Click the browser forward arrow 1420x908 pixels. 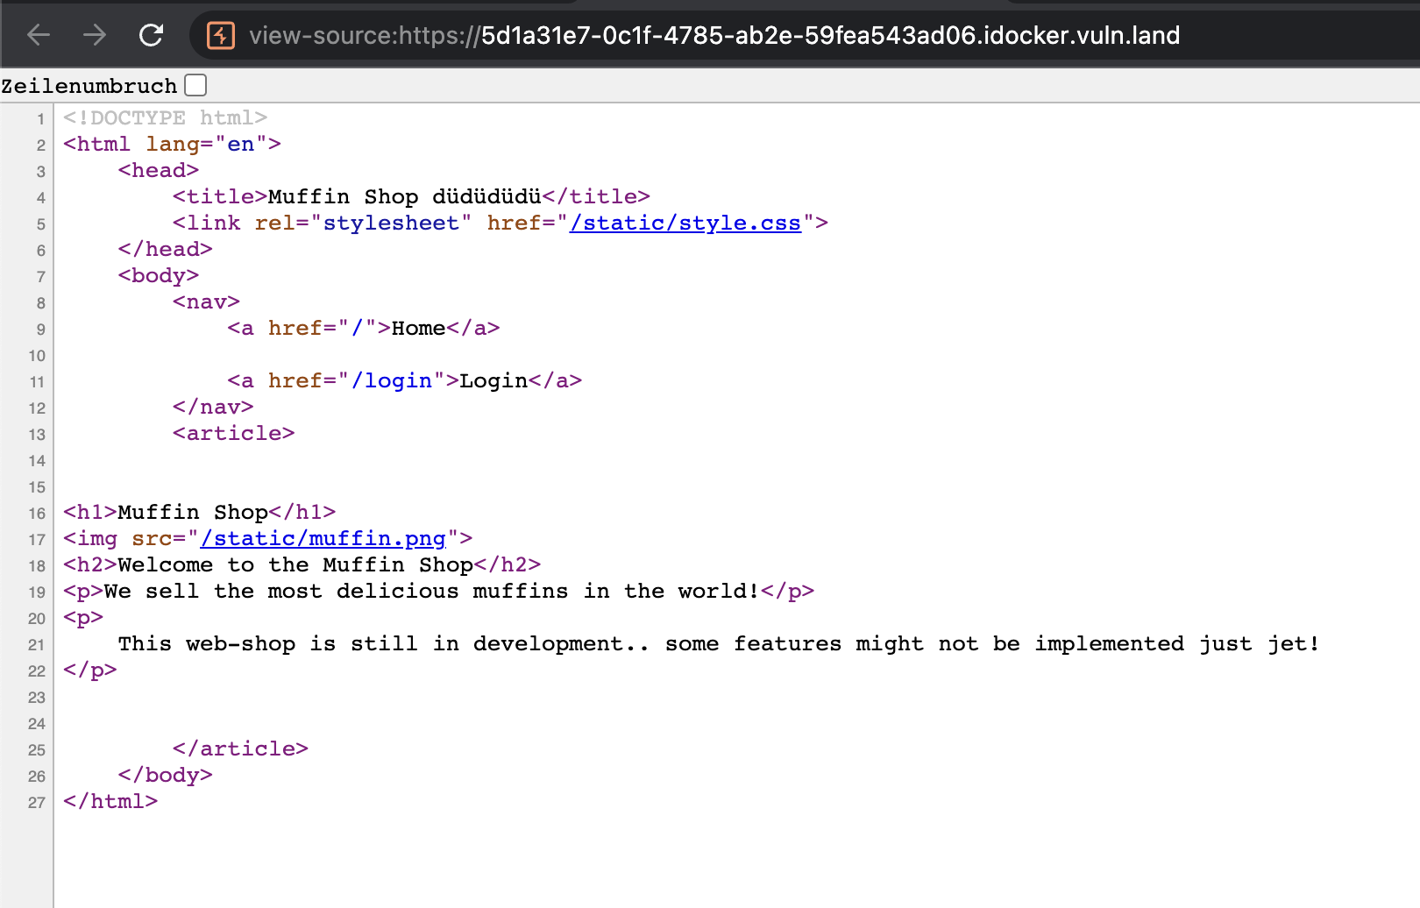point(95,35)
